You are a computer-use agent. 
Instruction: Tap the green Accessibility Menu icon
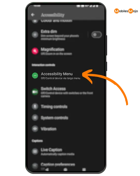35,76
